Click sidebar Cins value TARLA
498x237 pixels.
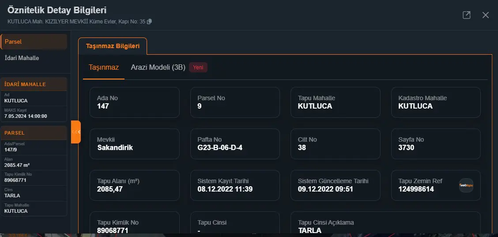click(x=12, y=196)
